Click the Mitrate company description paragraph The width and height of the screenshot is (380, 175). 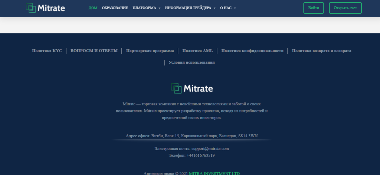pos(192,111)
